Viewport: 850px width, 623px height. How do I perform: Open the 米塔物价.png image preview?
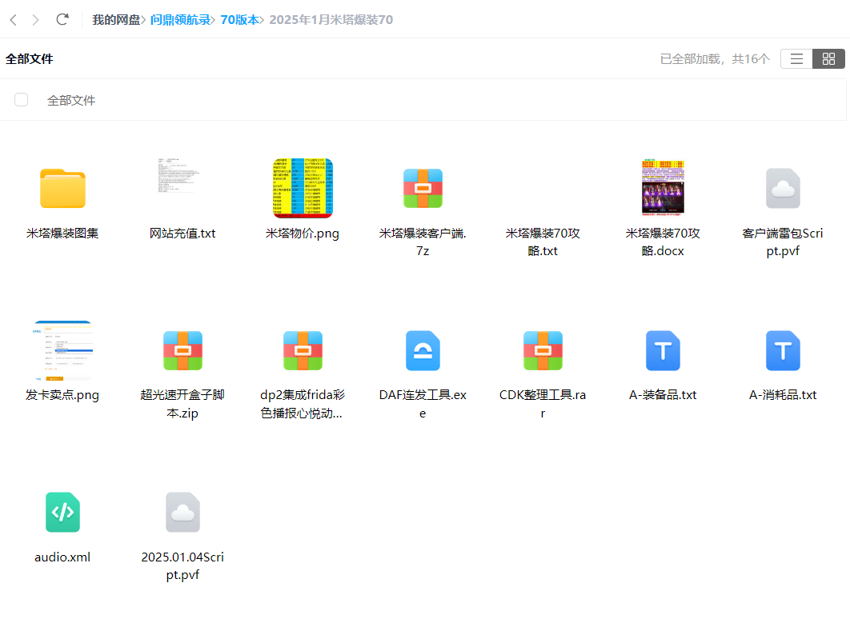tap(303, 188)
